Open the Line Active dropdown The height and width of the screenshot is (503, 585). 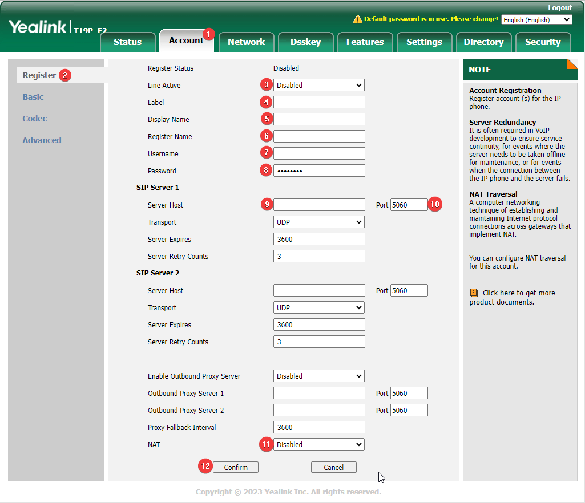(318, 85)
